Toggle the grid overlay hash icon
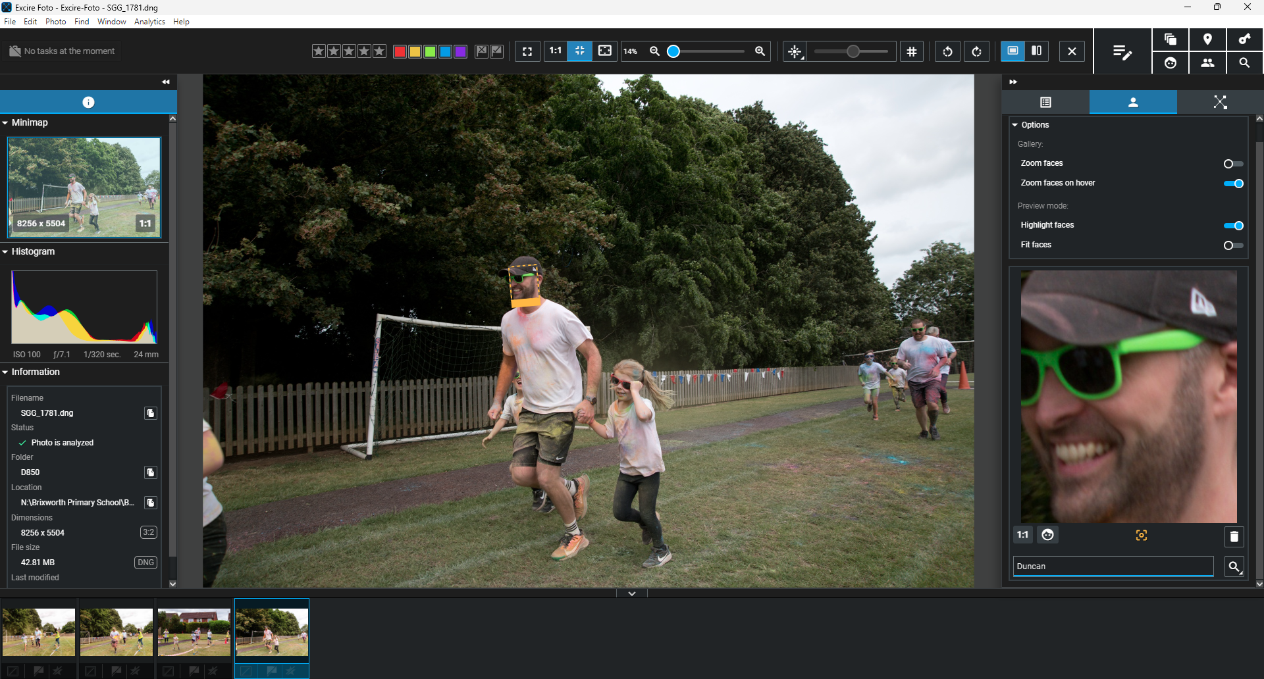The height and width of the screenshot is (679, 1264). click(x=912, y=51)
